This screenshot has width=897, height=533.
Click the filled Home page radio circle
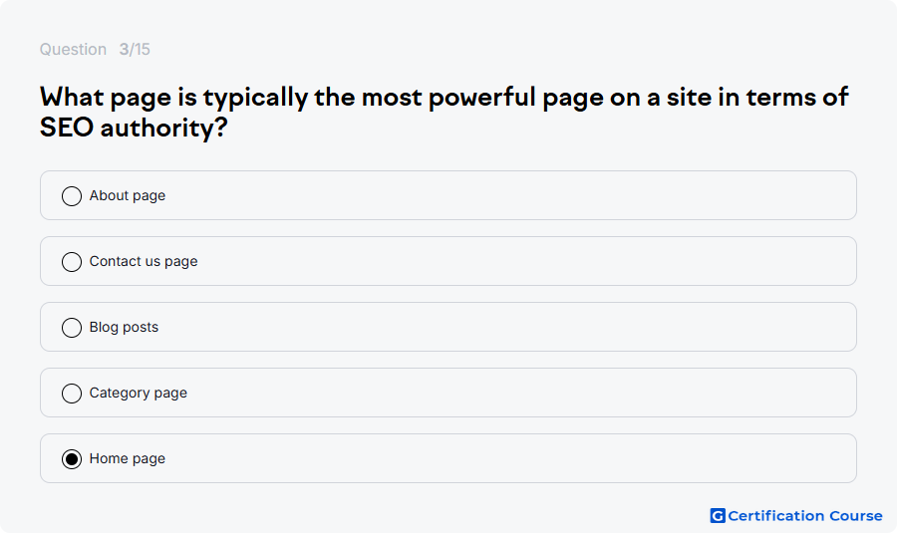point(72,458)
